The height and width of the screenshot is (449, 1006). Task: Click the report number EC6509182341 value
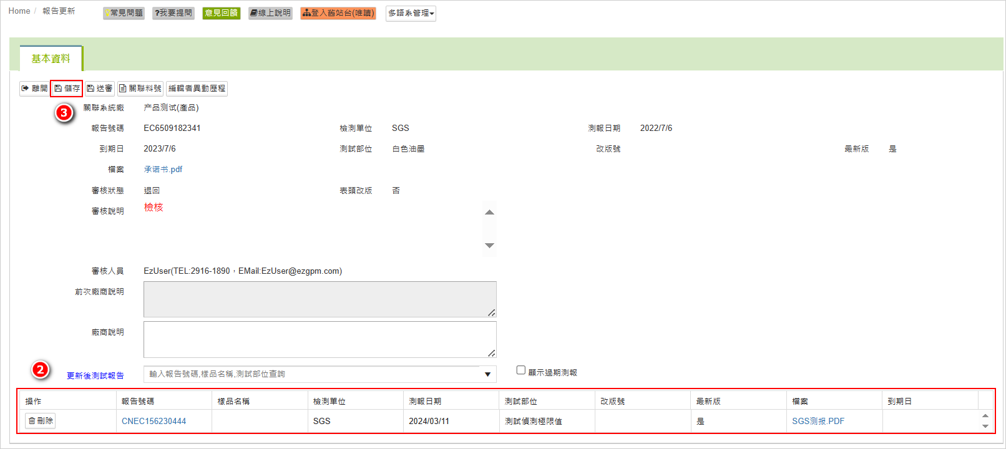(x=172, y=128)
